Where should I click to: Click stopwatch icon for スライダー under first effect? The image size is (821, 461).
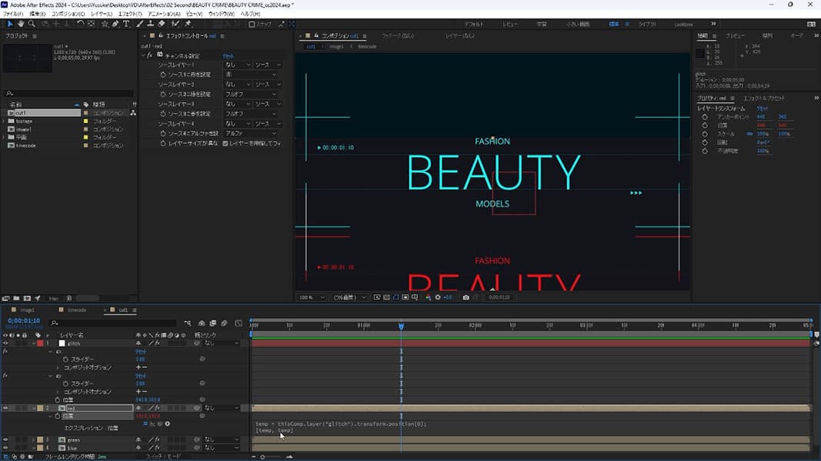64,360
